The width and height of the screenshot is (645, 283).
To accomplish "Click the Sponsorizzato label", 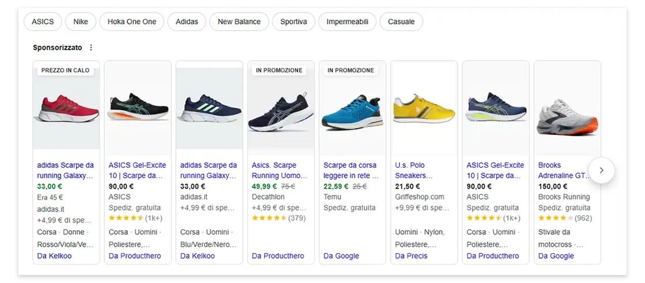I will point(58,48).
